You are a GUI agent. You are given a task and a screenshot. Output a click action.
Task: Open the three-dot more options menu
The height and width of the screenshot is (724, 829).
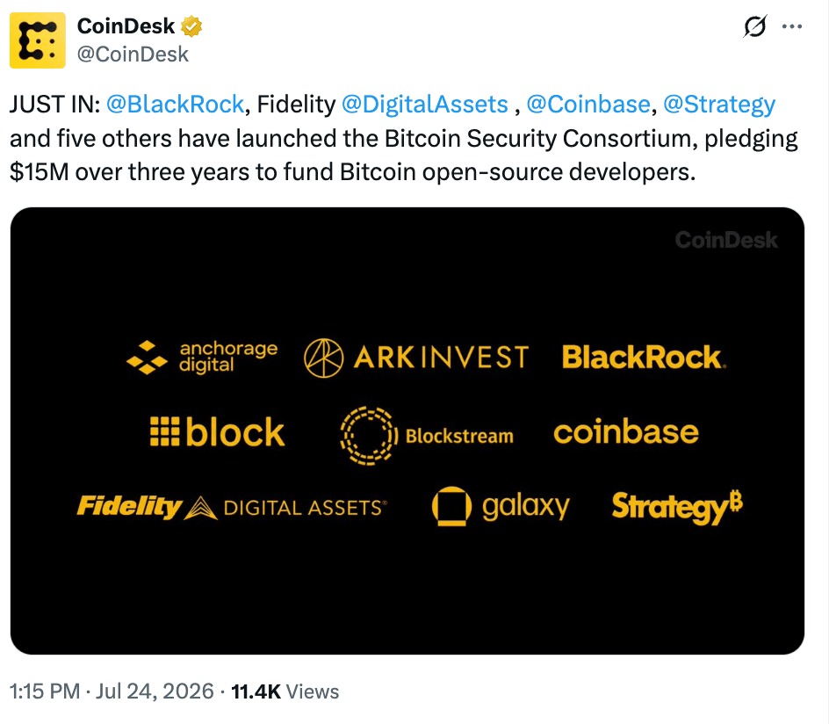point(791,25)
